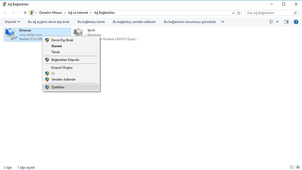Click the Ethernet network adapter icon
302x170 pixels.
click(11, 34)
